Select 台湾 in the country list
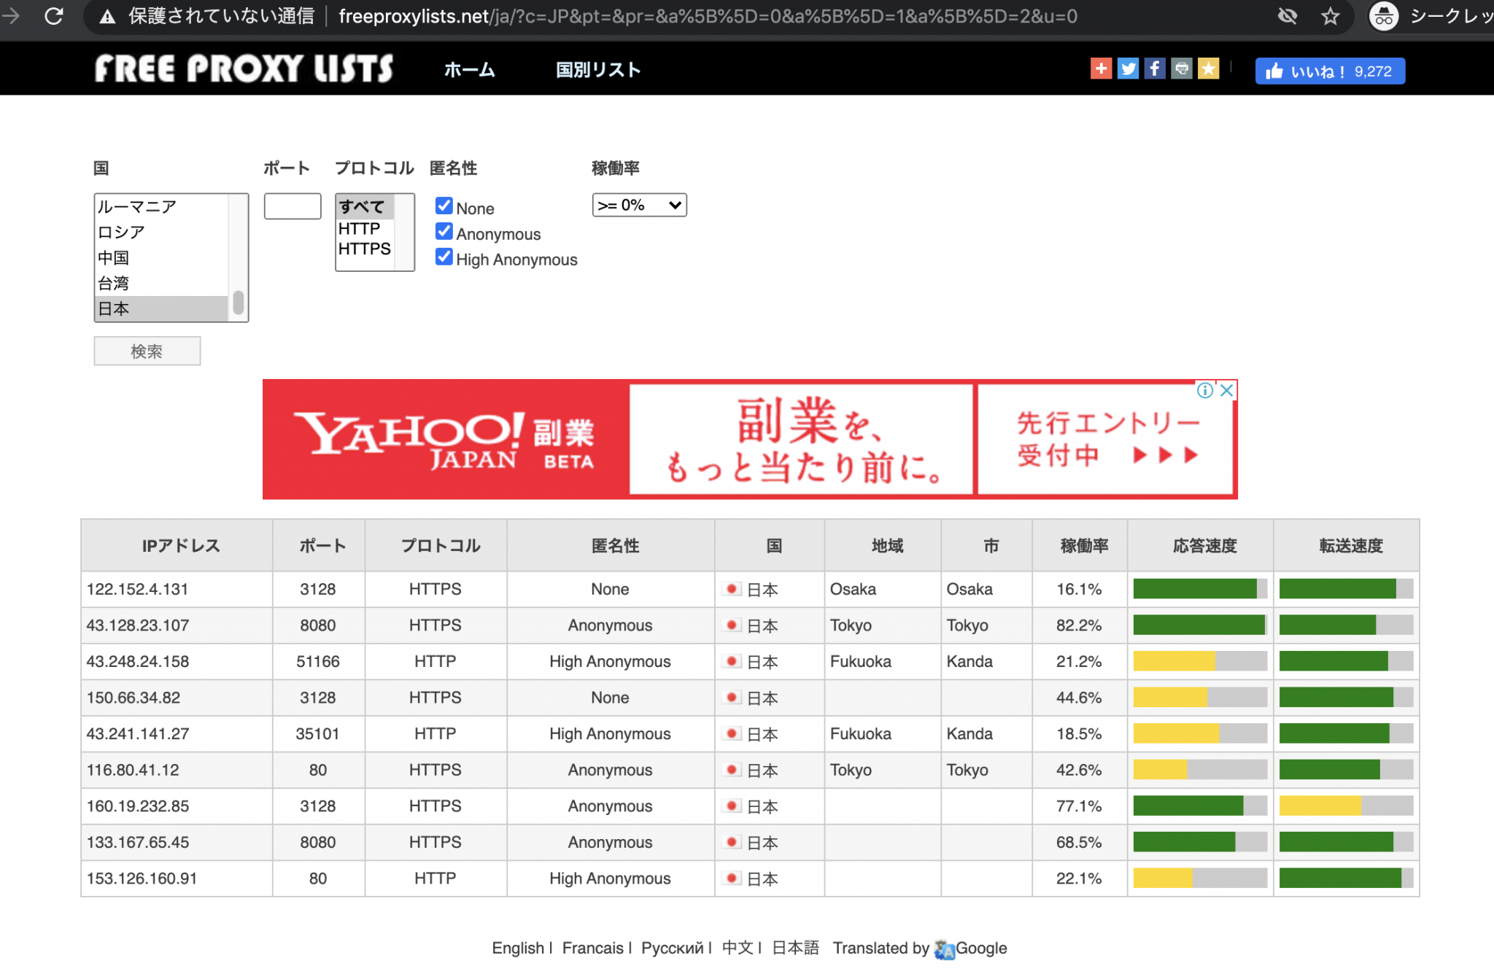 [x=162, y=283]
